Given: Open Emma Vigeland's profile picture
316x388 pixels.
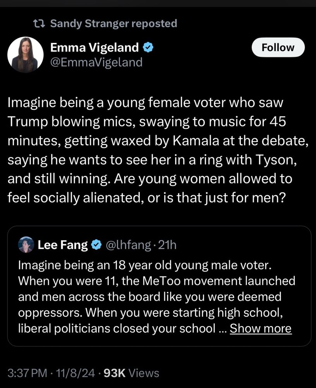Looking at the screenshot, I should (25, 55).
